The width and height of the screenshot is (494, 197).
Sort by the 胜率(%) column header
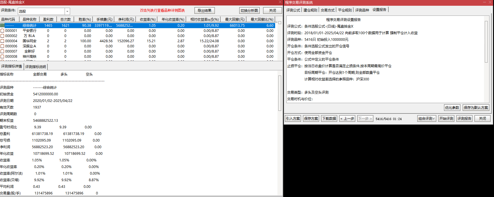tap(83, 20)
